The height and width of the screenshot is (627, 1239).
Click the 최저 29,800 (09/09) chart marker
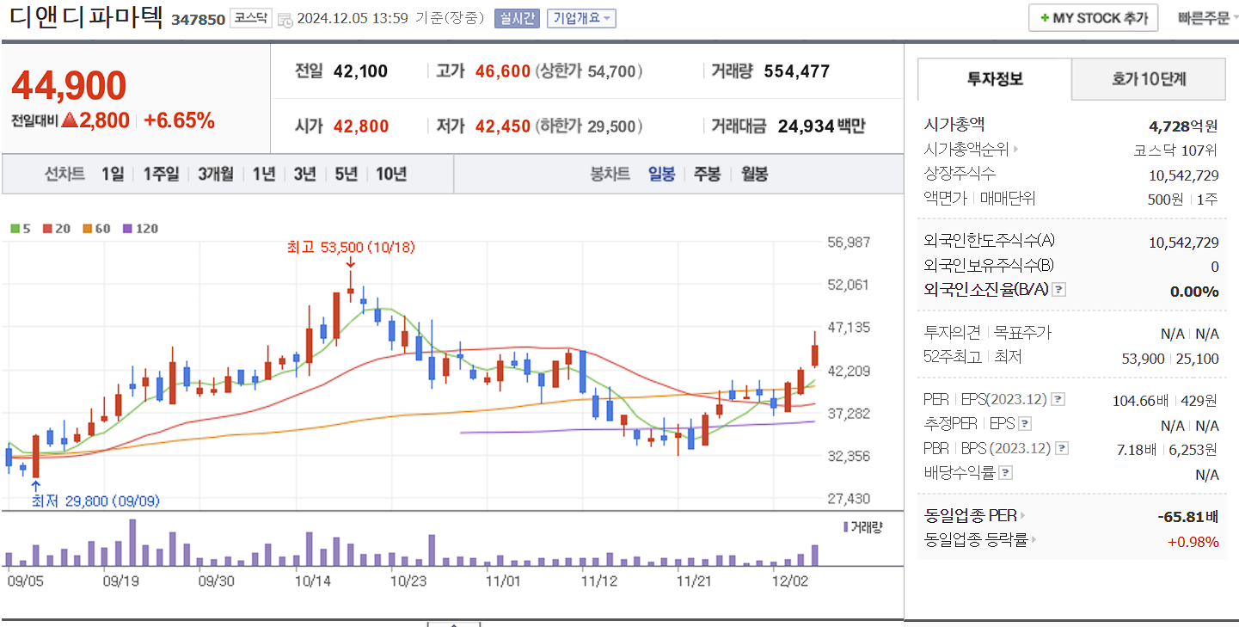click(95, 501)
